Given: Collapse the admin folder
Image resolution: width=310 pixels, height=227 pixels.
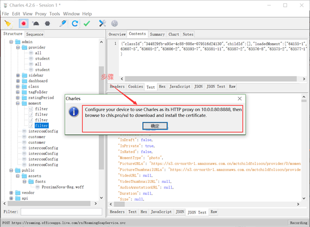Looking at the screenshot, I should 11,42.
